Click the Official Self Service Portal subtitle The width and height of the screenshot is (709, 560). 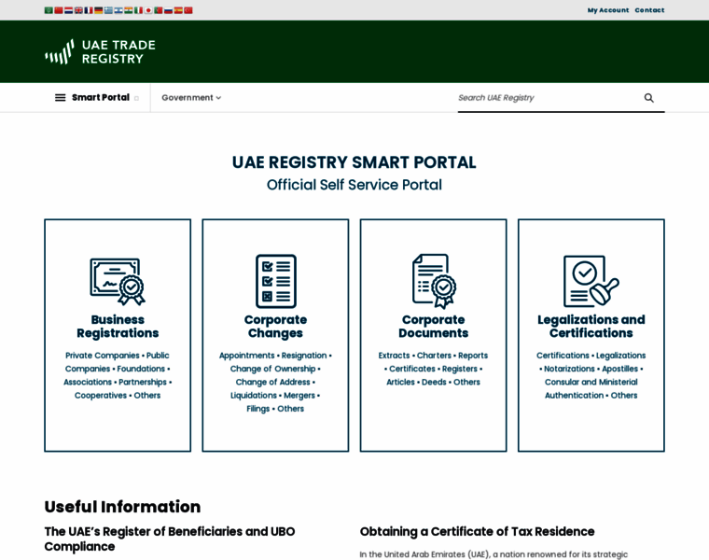[x=354, y=185]
